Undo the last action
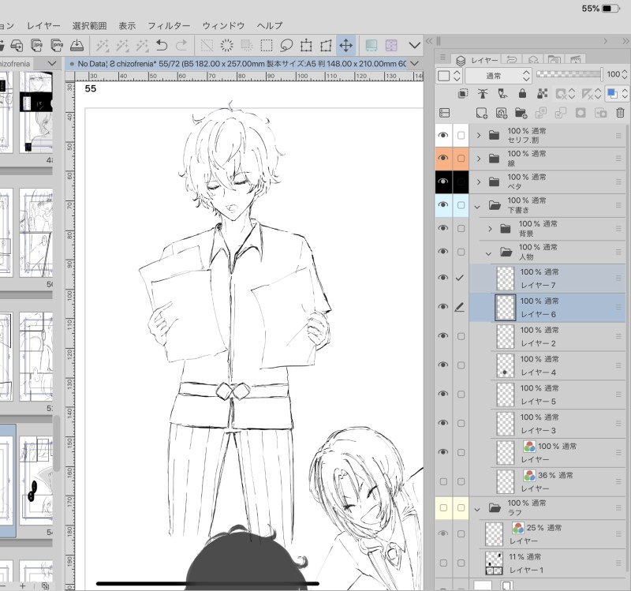The image size is (631, 591). pyautogui.click(x=162, y=45)
